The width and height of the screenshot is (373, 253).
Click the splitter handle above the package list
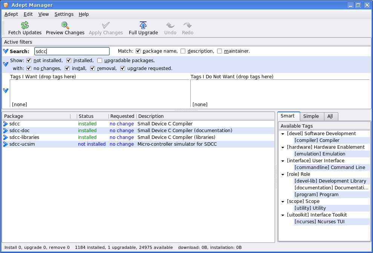[x=186, y=110]
